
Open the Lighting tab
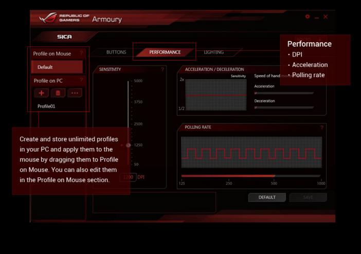(214, 52)
